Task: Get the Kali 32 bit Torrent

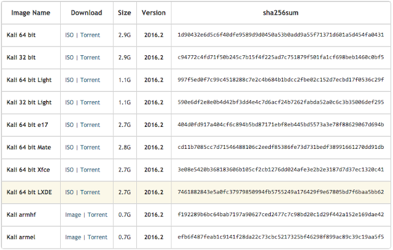Action: point(90,58)
